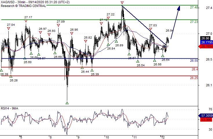This screenshot has width=213, height=139.
Task: Select the green triangle marker above 26.54
Action: [x=138, y=61]
